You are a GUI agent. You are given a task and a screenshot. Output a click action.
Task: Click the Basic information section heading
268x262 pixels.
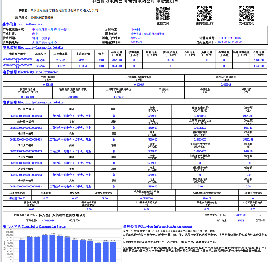[x=22, y=24]
